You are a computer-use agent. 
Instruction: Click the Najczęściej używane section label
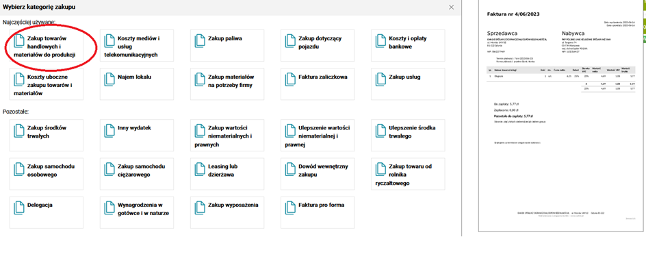click(29, 22)
